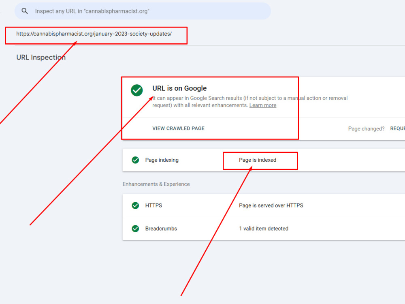This screenshot has height=304, width=405.
Task: Click VIEW CRAWLED PAGE button
Action: click(178, 128)
